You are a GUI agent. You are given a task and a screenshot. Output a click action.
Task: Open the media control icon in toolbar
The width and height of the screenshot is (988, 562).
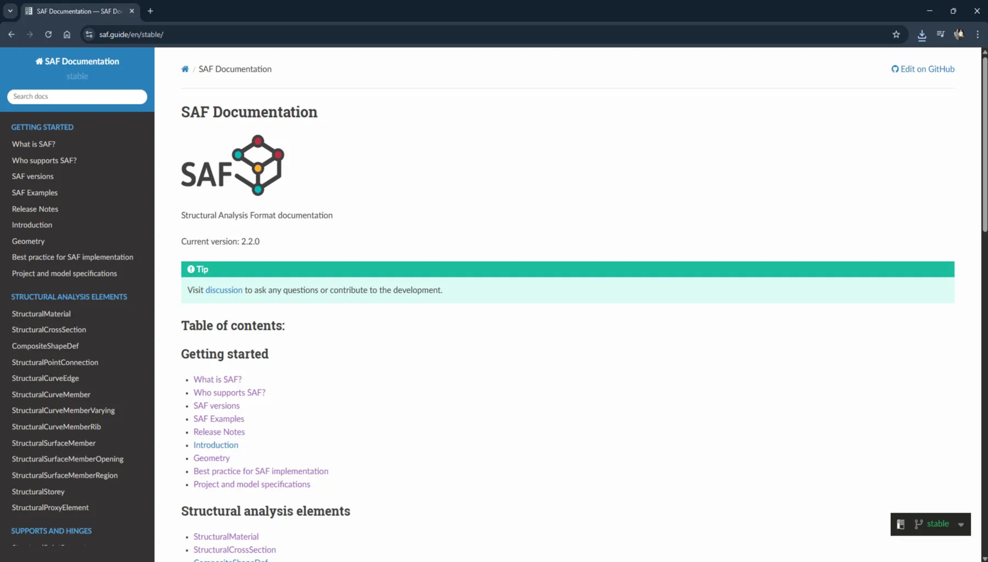point(941,34)
